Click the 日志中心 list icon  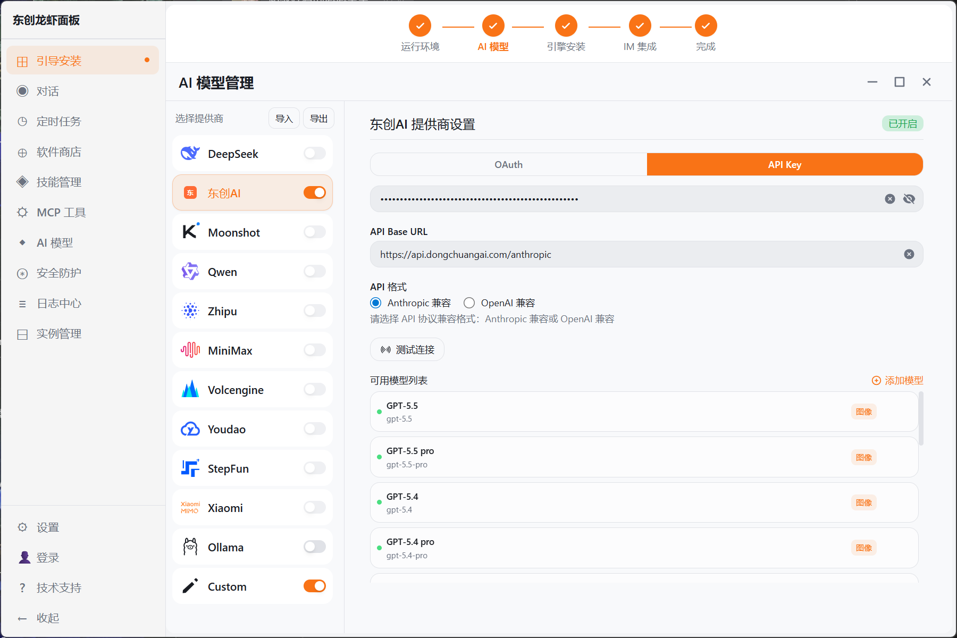tap(22, 304)
